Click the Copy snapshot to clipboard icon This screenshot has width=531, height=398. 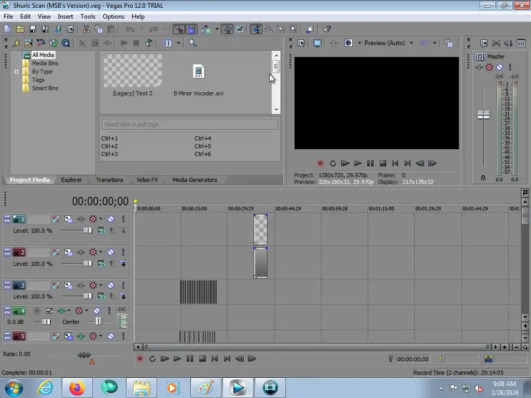click(x=449, y=43)
